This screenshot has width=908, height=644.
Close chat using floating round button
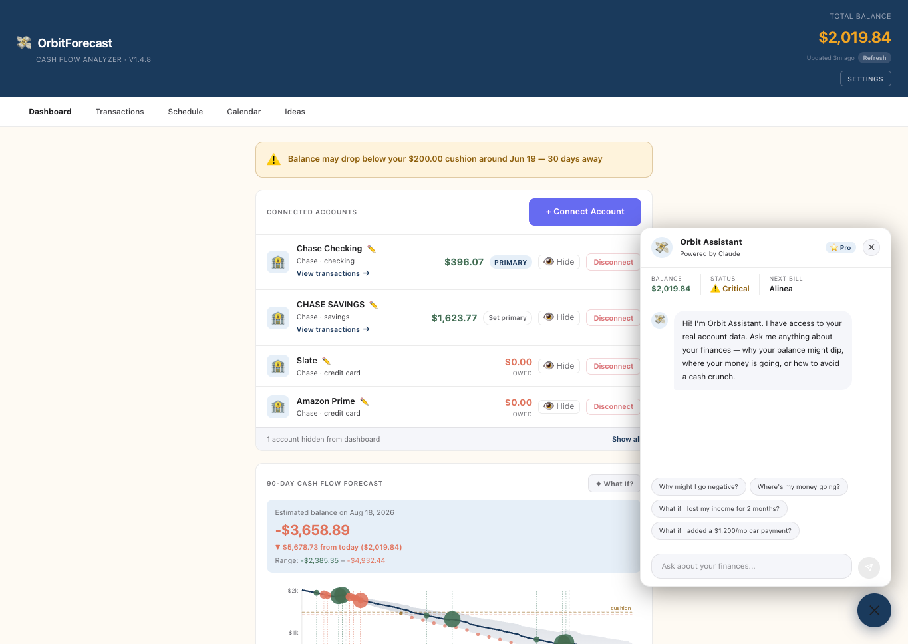coord(874,610)
